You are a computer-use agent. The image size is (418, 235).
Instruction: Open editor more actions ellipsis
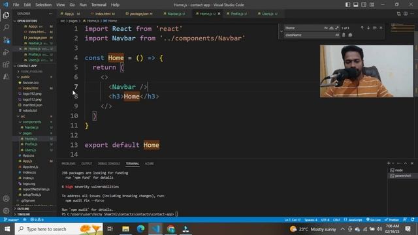tap(412, 14)
